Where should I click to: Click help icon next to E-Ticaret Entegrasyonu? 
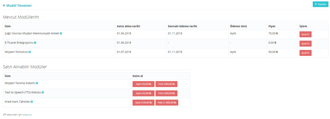click(x=35, y=43)
